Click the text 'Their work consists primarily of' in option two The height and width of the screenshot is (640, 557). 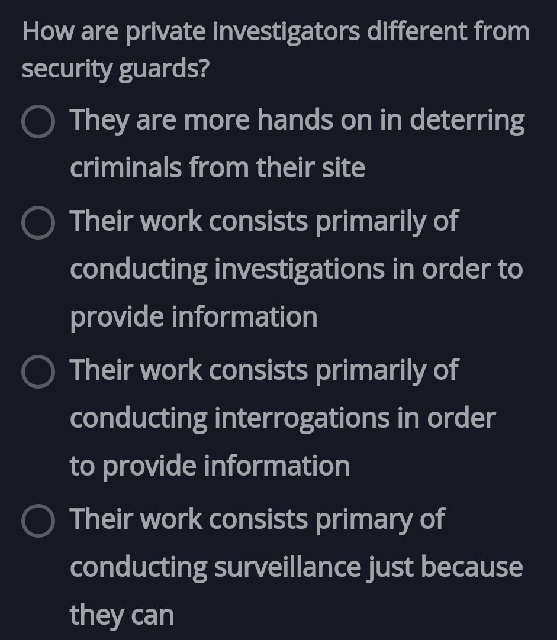tap(264, 221)
